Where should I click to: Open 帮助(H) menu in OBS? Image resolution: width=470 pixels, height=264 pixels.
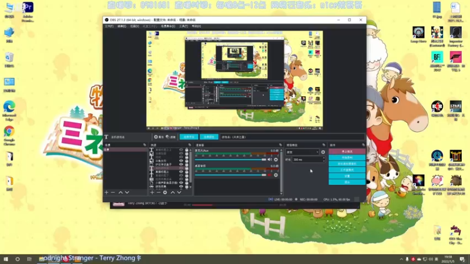[196, 26]
